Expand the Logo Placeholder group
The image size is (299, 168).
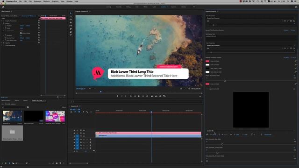coord(206,89)
